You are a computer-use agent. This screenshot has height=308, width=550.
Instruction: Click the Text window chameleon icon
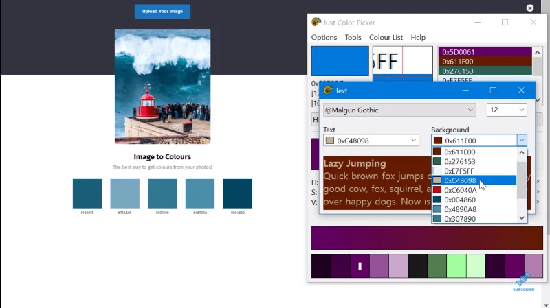point(328,91)
